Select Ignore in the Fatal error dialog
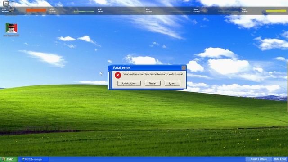 172,83
